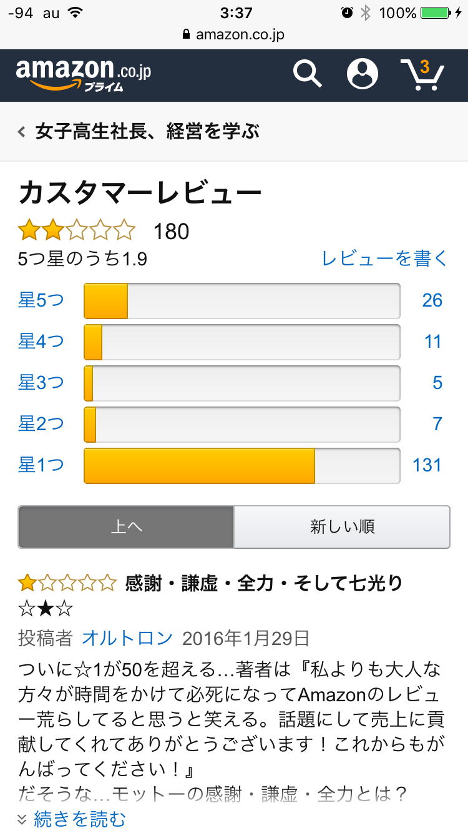Tap the amazon.co.jp address bar
This screenshot has height=833, width=468.
point(234,34)
